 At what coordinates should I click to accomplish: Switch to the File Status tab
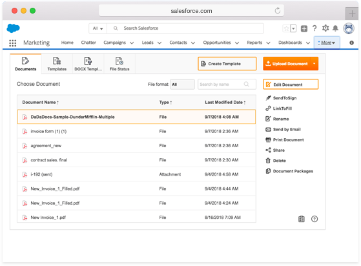point(119,64)
